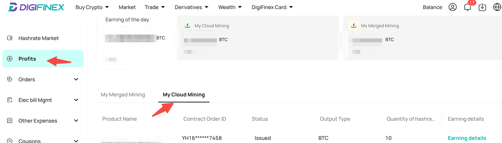Image resolution: width=502 pixels, height=143 pixels.
Task: Open the Market menu item
Action: tap(127, 7)
